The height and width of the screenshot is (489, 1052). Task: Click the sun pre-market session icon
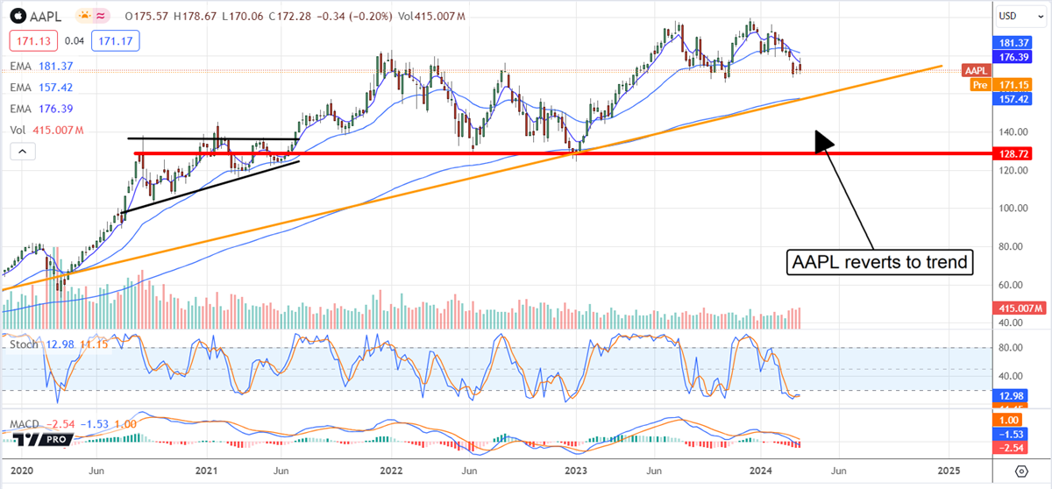pyautogui.click(x=85, y=17)
